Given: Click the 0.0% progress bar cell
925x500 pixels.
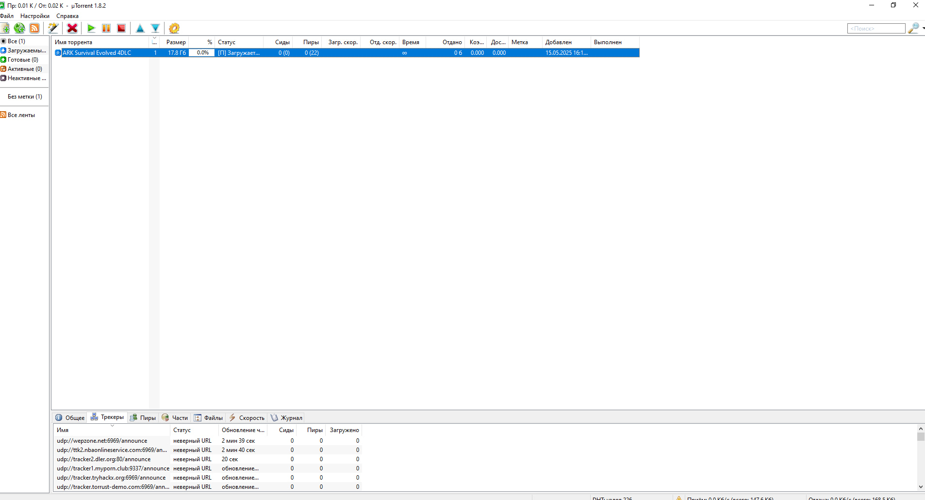Looking at the screenshot, I should pos(202,53).
